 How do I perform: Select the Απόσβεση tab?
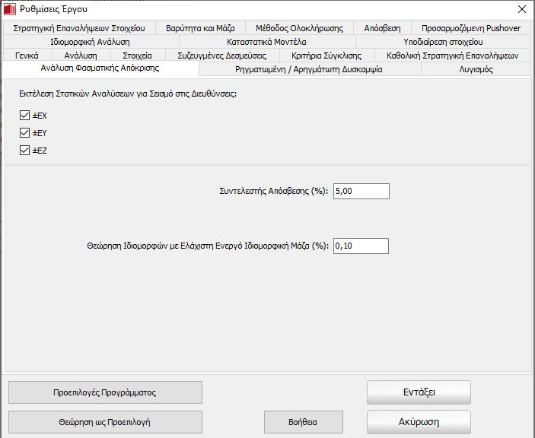point(382,28)
